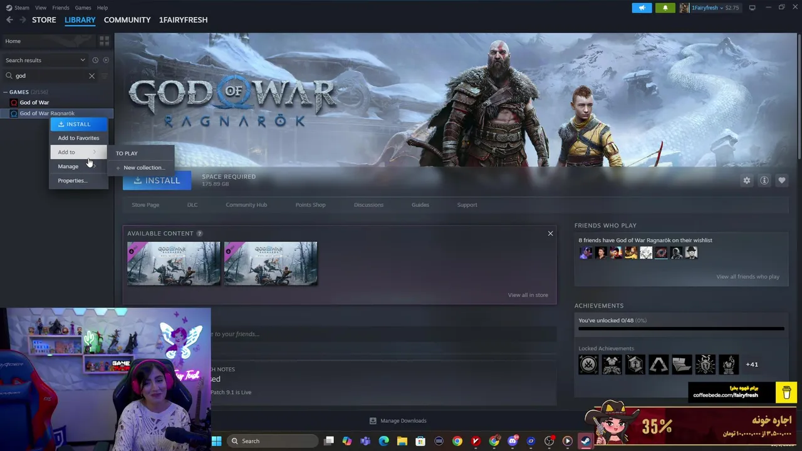
Task: Open Properties from context menu
Action: [x=78, y=180]
